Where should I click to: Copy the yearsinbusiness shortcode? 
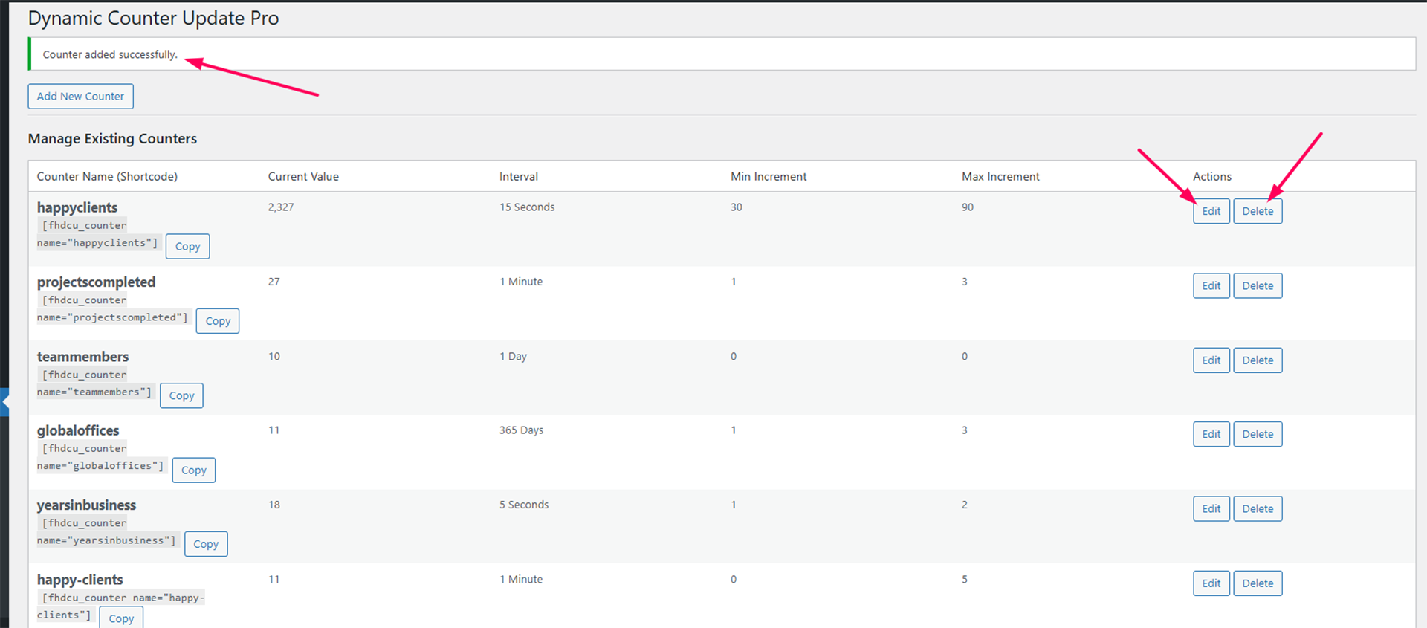click(206, 544)
